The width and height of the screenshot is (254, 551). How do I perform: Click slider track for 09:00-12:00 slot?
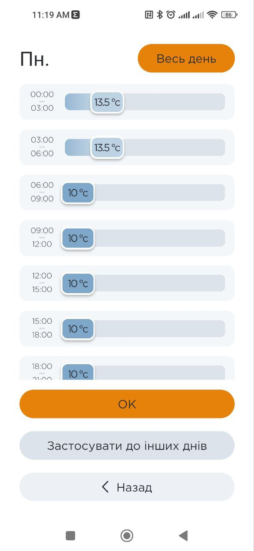coord(145,238)
